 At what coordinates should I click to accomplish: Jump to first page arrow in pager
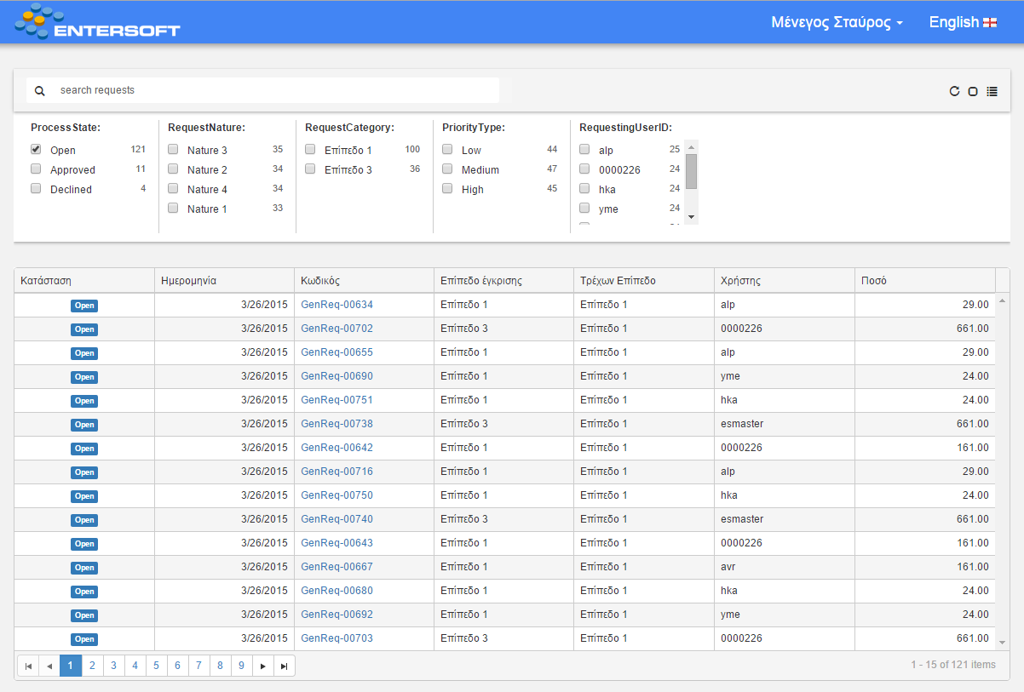pos(28,666)
